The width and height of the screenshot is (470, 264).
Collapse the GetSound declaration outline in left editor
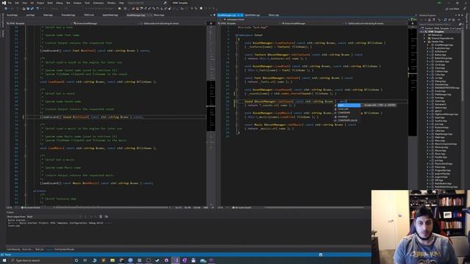25,89
